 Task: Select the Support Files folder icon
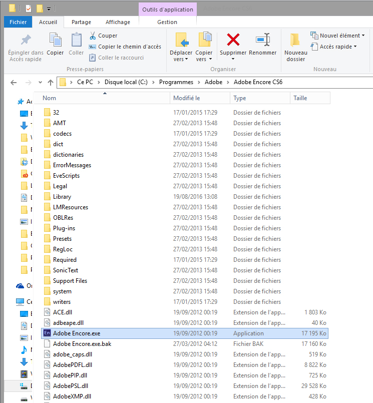(47, 281)
